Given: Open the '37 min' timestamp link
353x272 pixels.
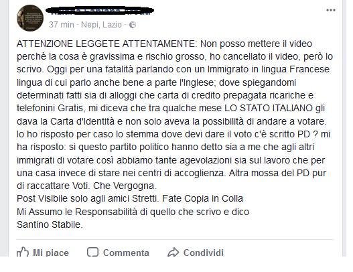Looking at the screenshot, I should pyautogui.click(x=62, y=25).
